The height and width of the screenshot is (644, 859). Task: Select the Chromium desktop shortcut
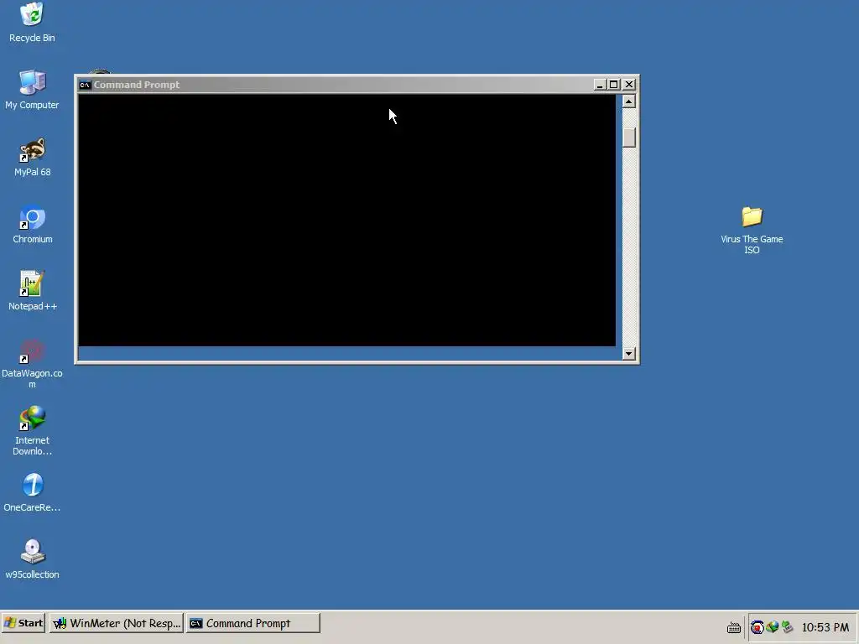(32, 225)
